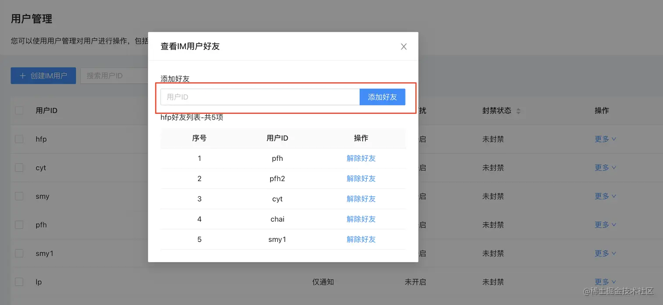Check the checkbox for user hfp
Viewport: 663px width, 305px height.
click(19, 139)
